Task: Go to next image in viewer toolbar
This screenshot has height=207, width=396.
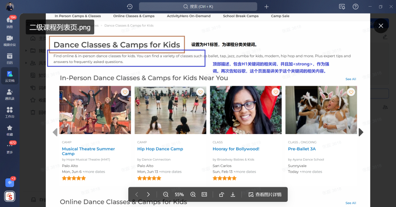Action: (x=148, y=195)
